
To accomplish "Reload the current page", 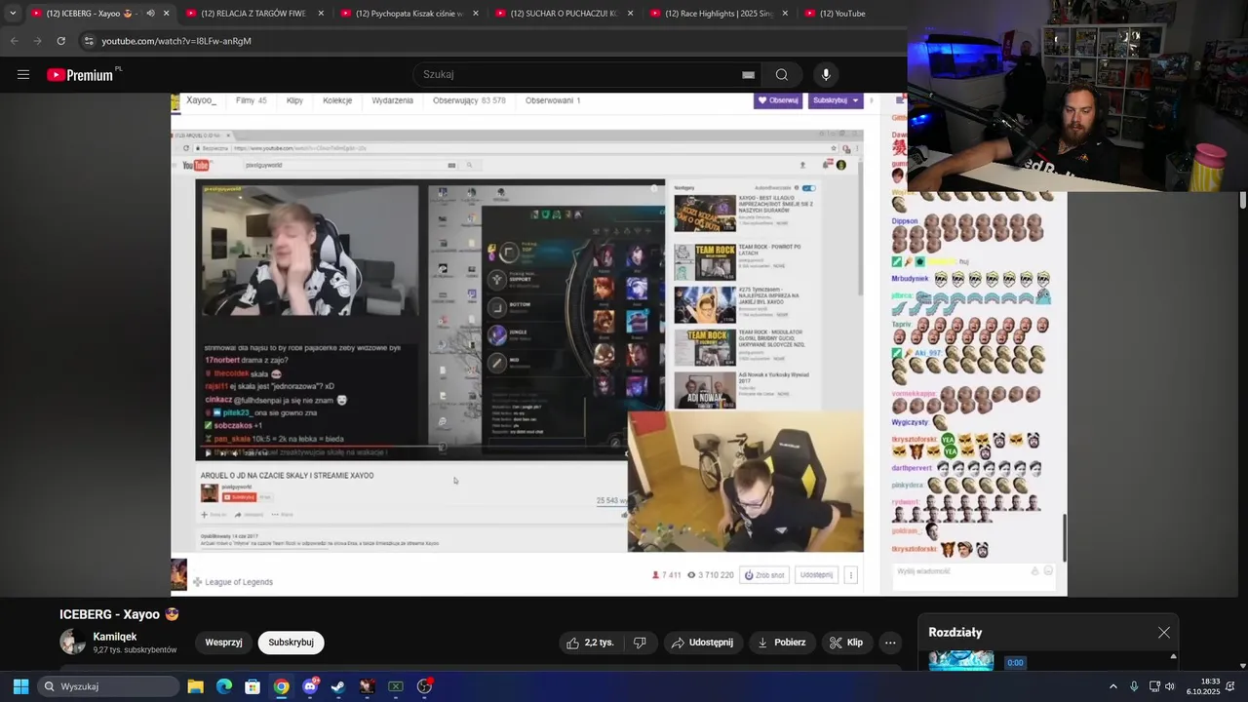I will tap(61, 41).
